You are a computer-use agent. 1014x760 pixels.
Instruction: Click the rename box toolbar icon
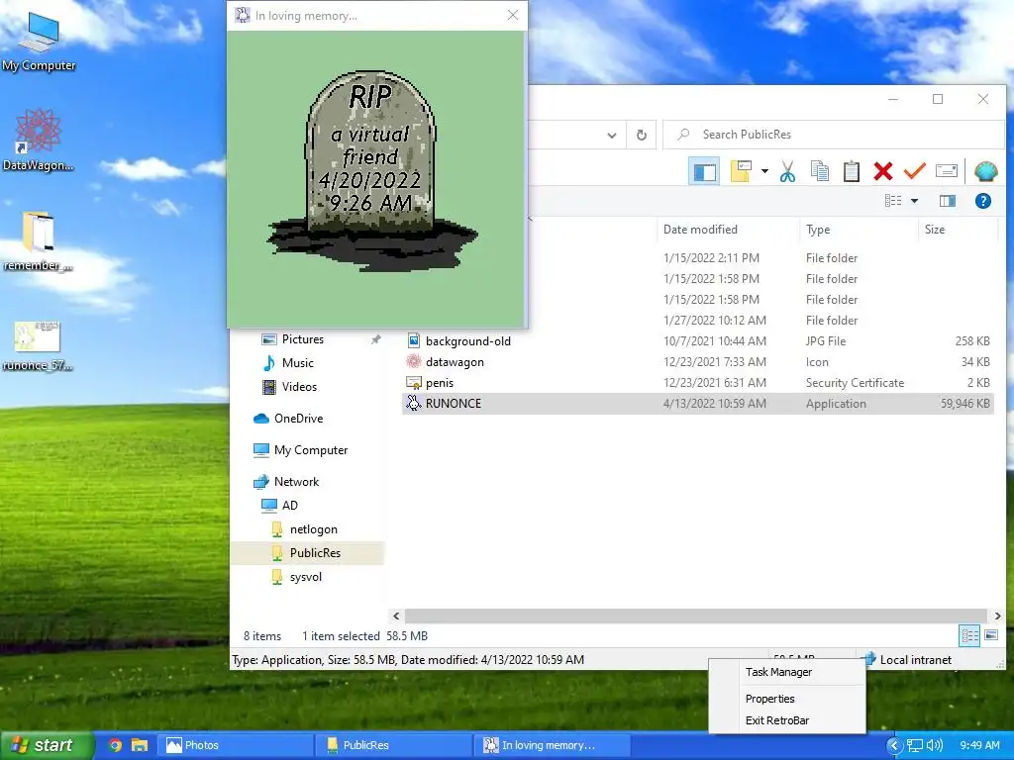(946, 172)
